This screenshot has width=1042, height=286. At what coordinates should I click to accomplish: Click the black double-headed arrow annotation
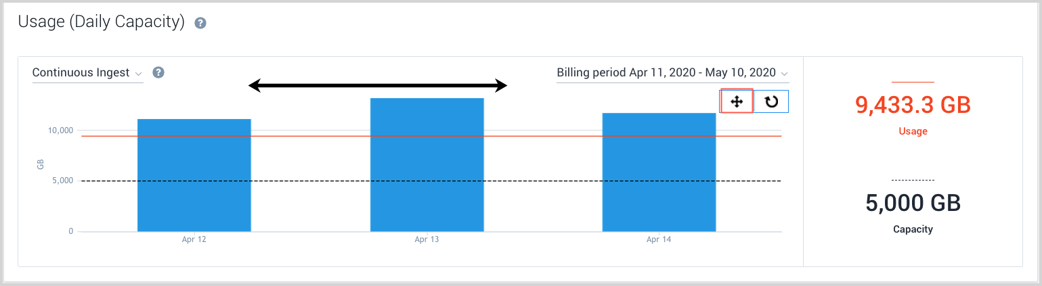[378, 85]
